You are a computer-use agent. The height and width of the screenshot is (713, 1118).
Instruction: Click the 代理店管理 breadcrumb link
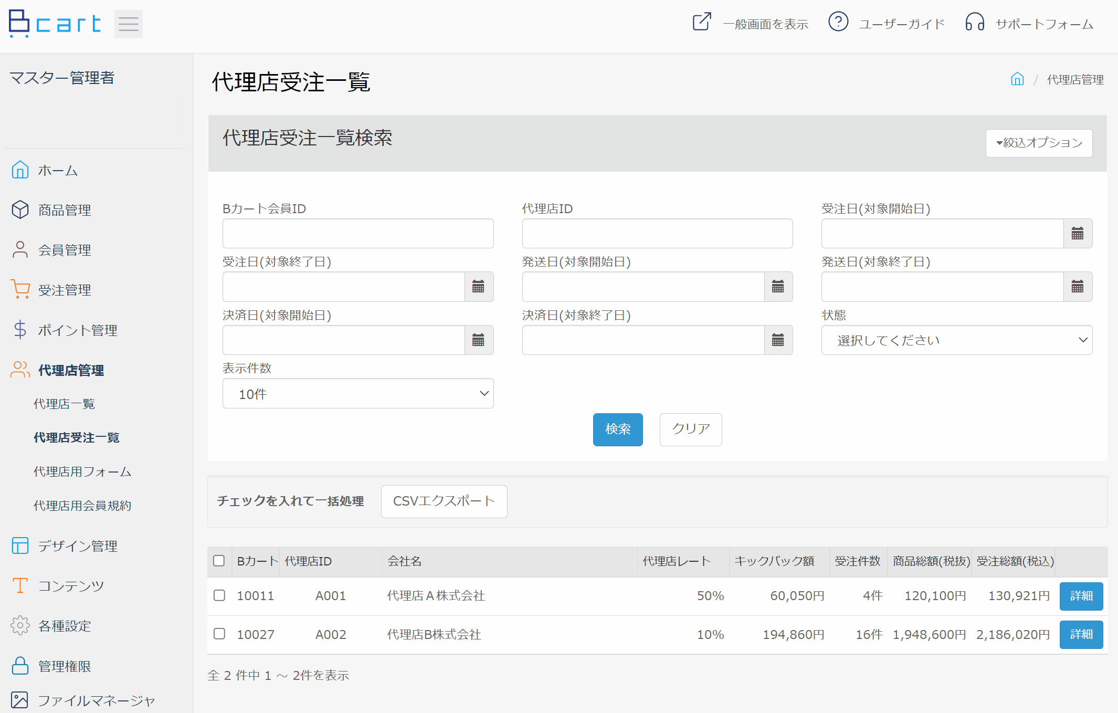tap(1075, 79)
